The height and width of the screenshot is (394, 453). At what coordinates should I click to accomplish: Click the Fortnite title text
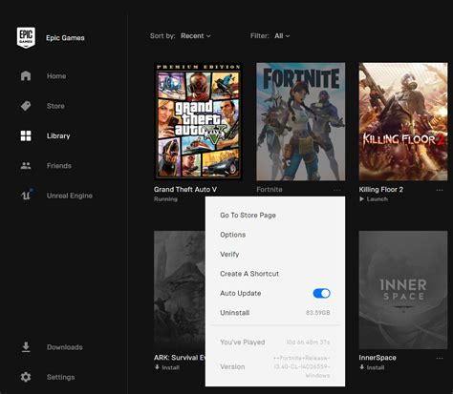tap(270, 190)
